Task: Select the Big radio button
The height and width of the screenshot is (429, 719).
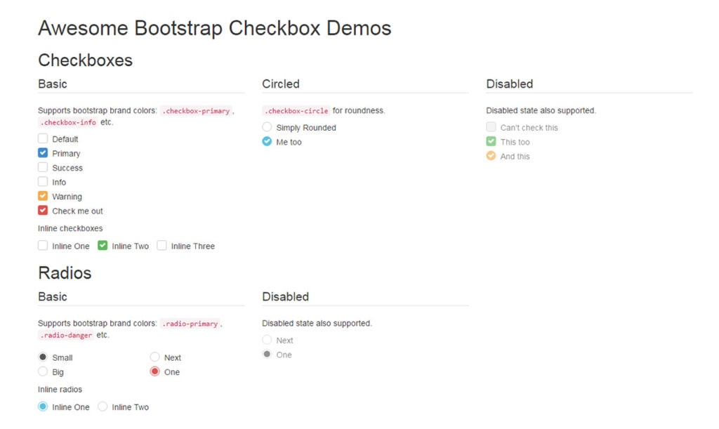Action: [x=43, y=371]
